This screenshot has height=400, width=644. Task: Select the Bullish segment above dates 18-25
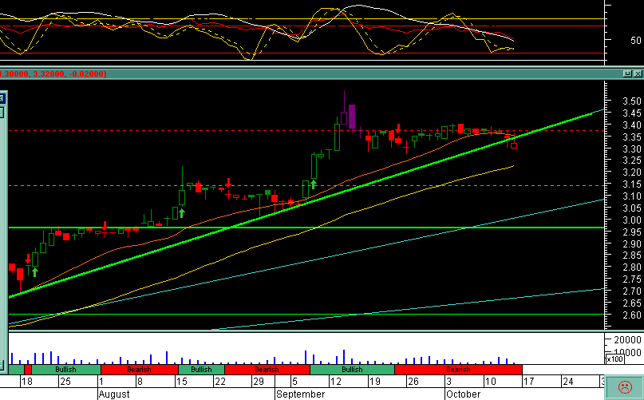[x=65, y=369]
